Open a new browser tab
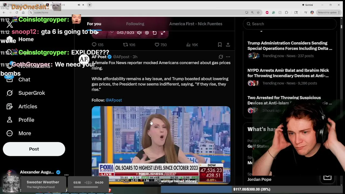Image resolution: width=345 pixels, height=194 pixels. pyautogui.click(x=89, y=5)
